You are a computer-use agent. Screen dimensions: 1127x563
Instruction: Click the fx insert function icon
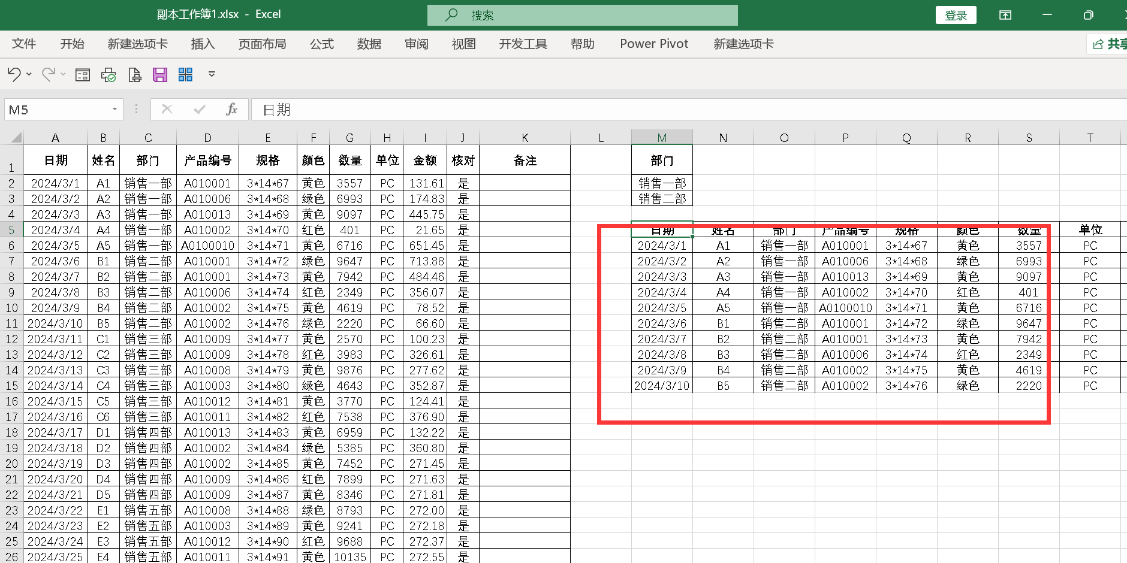tap(231, 110)
